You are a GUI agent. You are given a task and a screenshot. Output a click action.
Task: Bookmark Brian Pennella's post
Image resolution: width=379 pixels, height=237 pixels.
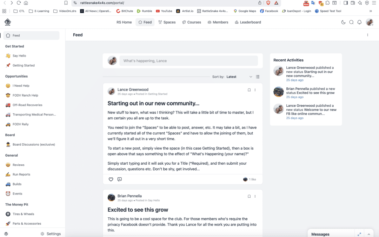coord(249,196)
